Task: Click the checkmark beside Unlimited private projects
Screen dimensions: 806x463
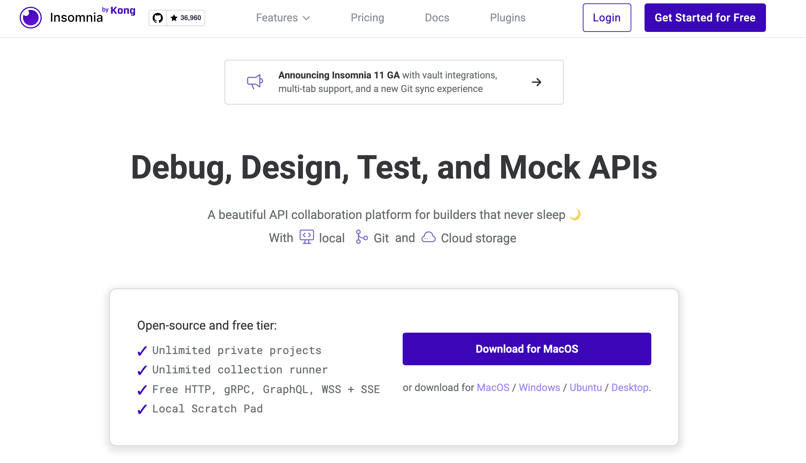Action: tap(142, 351)
